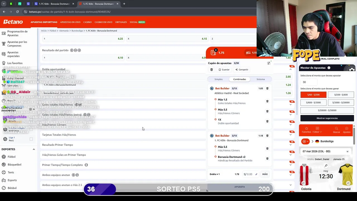Reload the page with browser refresh button
This screenshot has height=201, width=357.
(17, 12)
